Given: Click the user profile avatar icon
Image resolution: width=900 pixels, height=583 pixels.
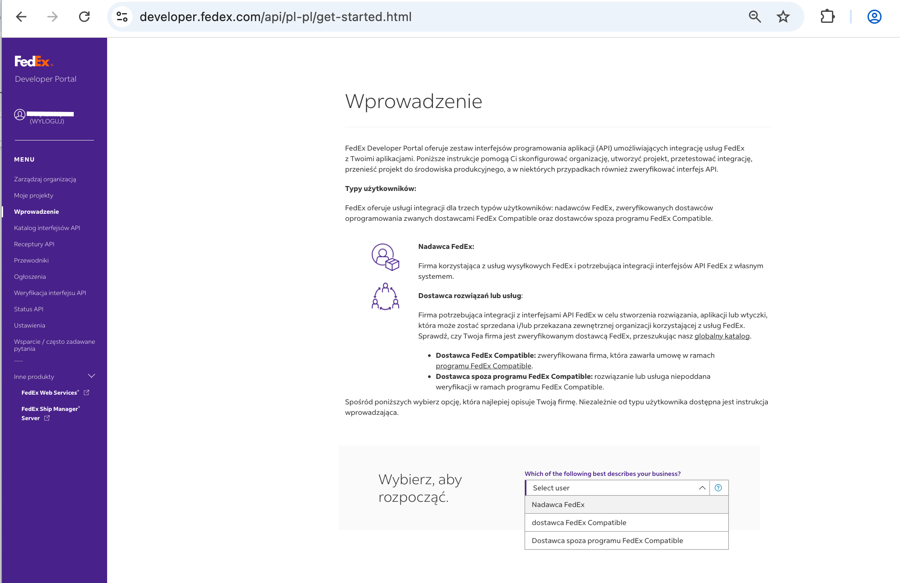Looking at the screenshot, I should (x=20, y=115).
